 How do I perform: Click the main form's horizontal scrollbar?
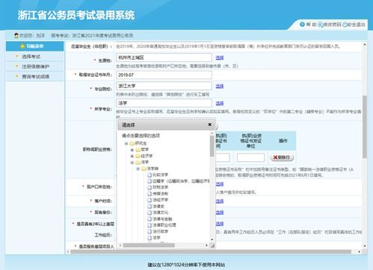click(211, 252)
